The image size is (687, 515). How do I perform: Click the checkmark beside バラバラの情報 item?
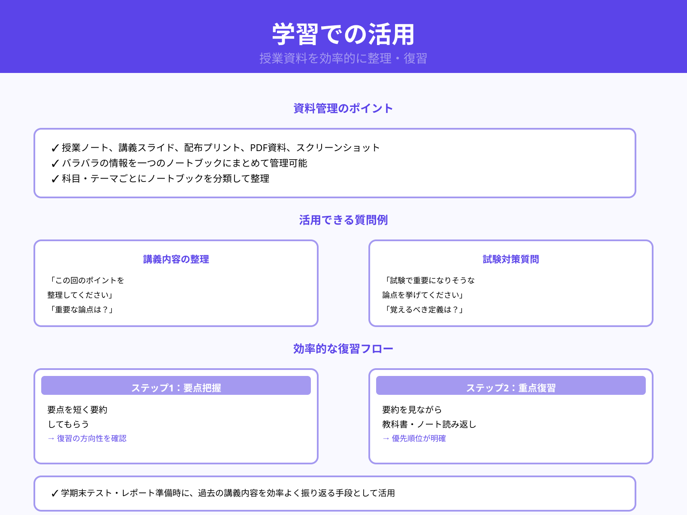[x=54, y=163]
